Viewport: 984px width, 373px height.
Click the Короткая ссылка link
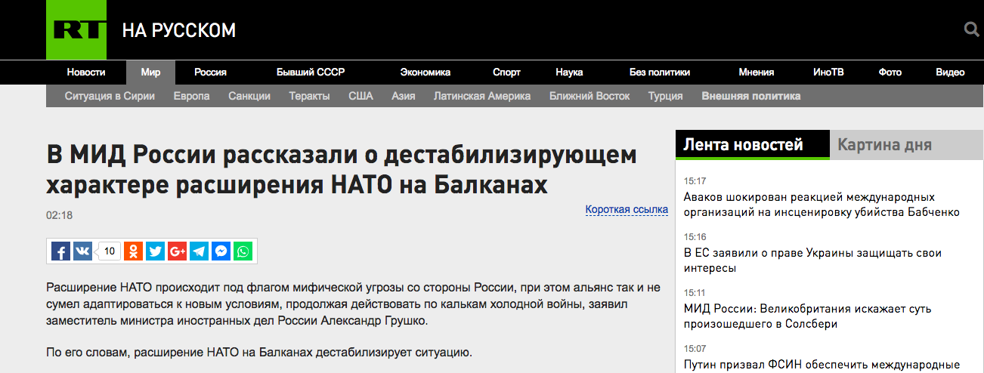click(627, 209)
